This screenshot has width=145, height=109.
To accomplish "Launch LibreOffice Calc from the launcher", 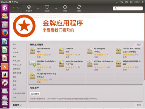I will [x=5, y=50].
